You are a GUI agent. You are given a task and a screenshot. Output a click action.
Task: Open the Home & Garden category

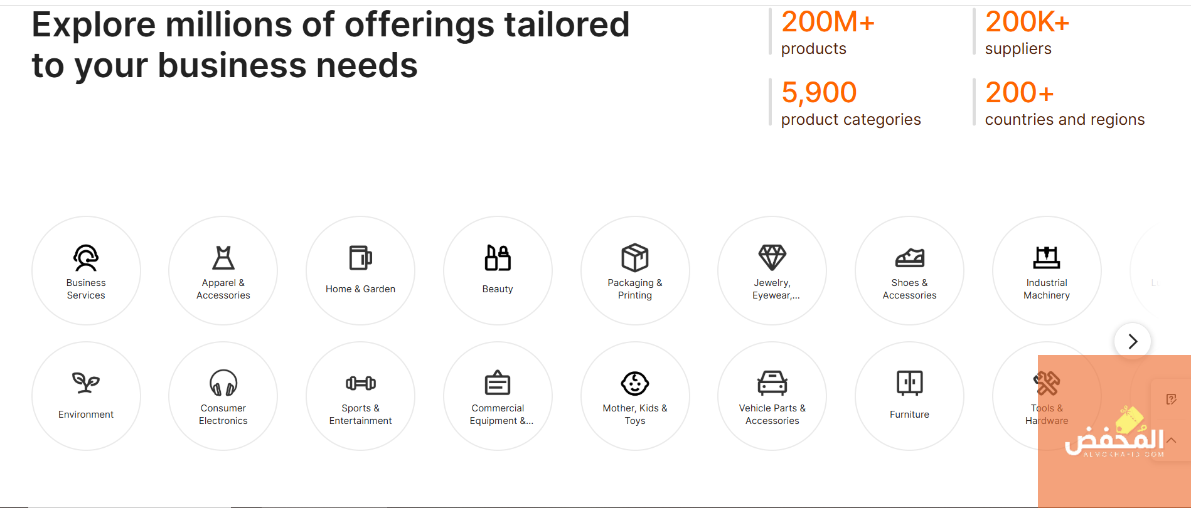click(x=360, y=271)
